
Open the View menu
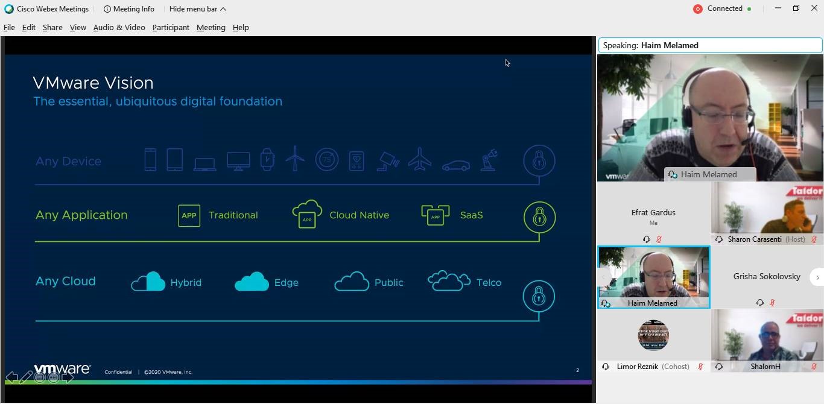point(78,27)
